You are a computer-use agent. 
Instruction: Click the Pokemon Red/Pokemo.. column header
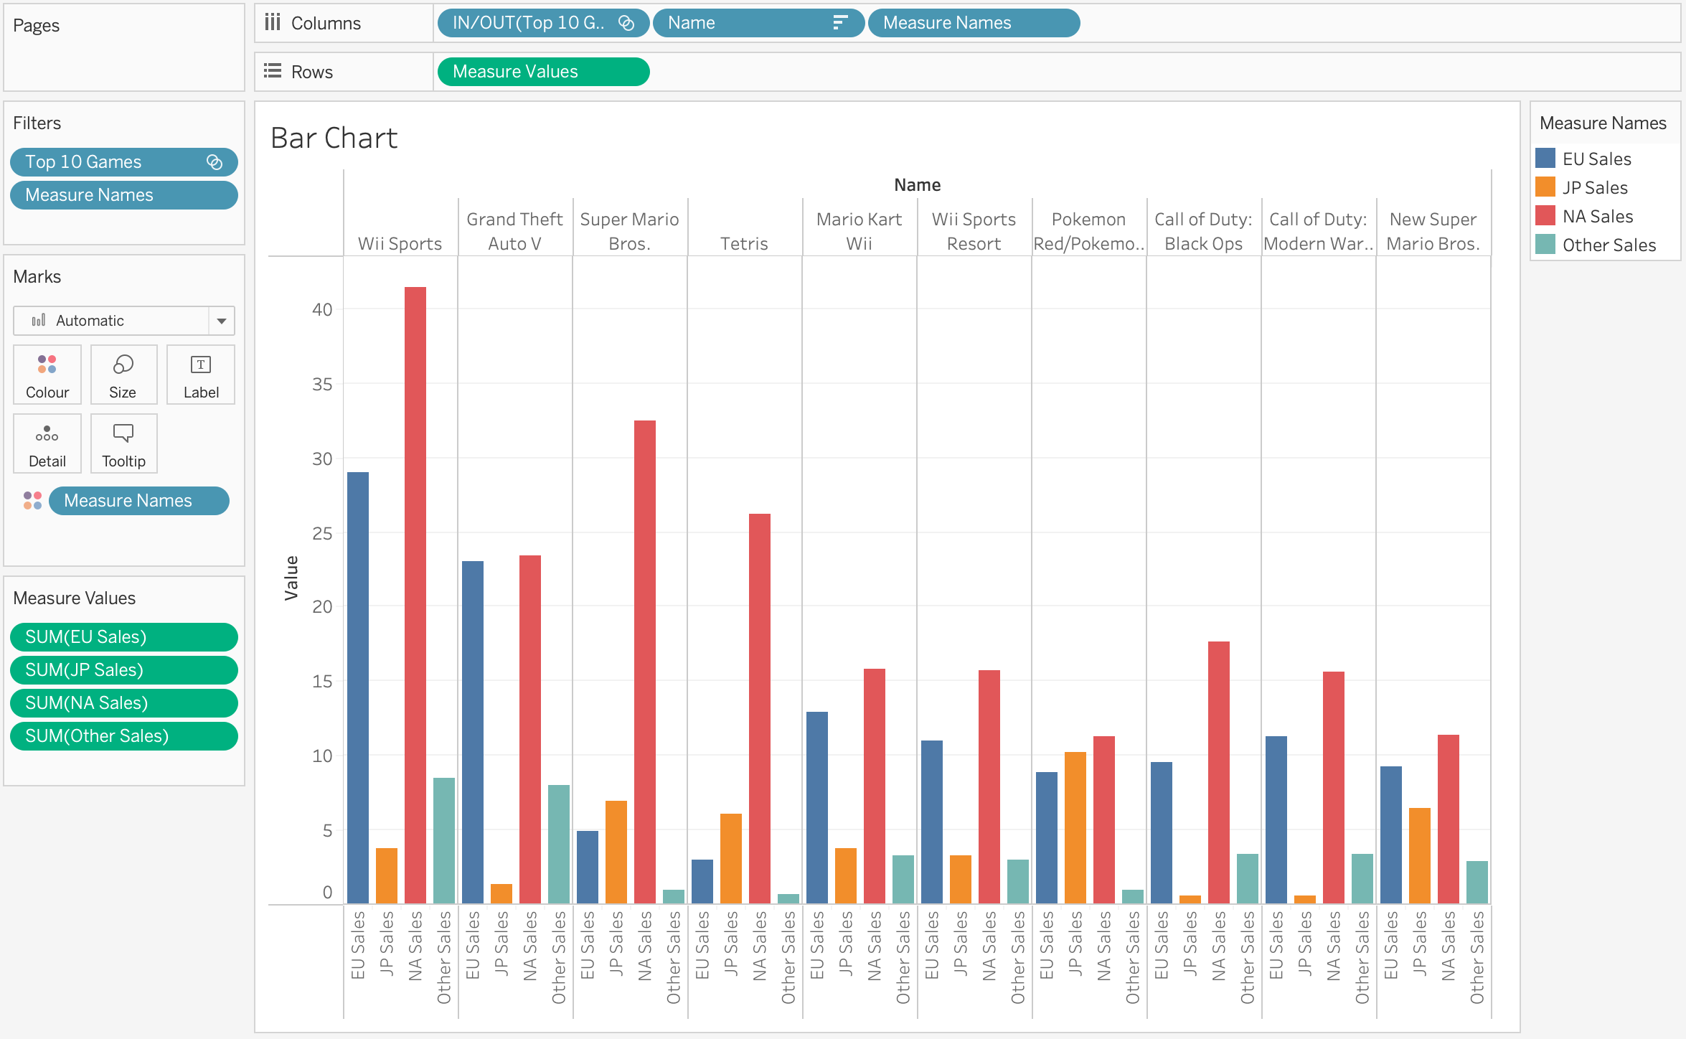click(x=1089, y=231)
